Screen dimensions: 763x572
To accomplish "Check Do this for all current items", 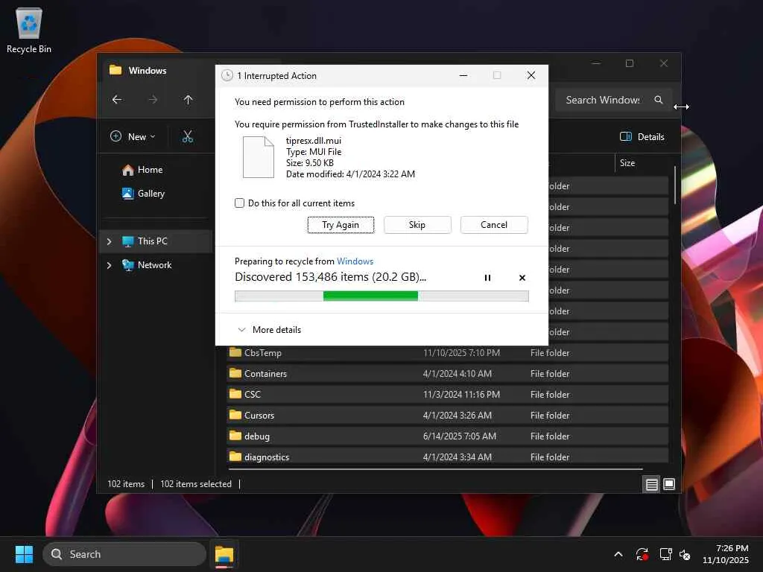I will [x=239, y=203].
